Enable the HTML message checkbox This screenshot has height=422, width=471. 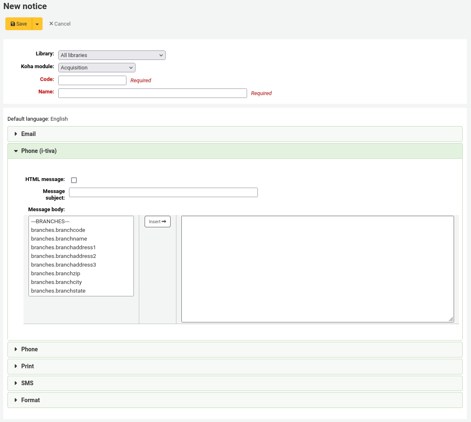pos(74,180)
